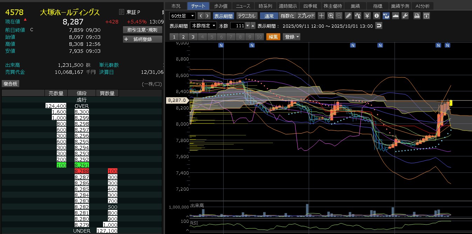Open the chart information icon
The image size is (472, 234).
pos(376,16)
